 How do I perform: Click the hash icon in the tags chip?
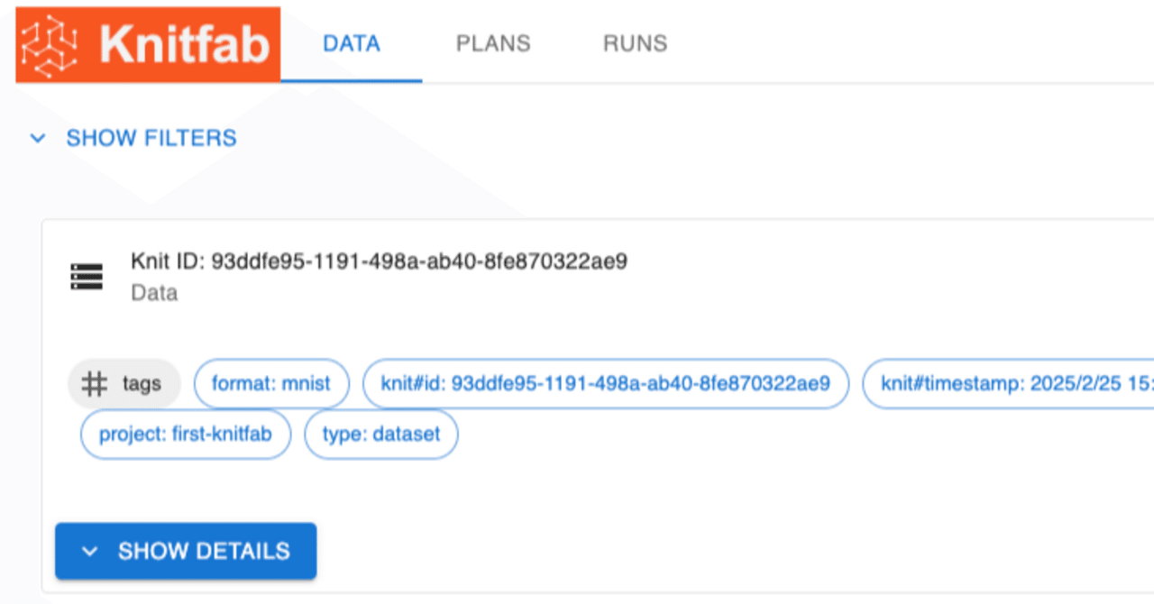(x=94, y=383)
